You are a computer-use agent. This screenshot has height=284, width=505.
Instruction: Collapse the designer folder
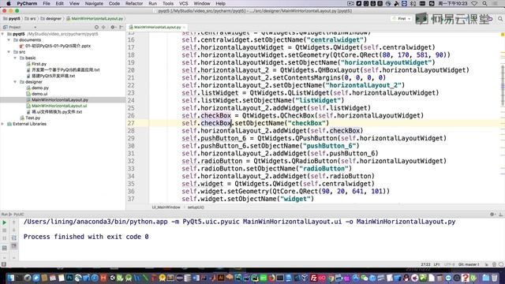click(15, 82)
